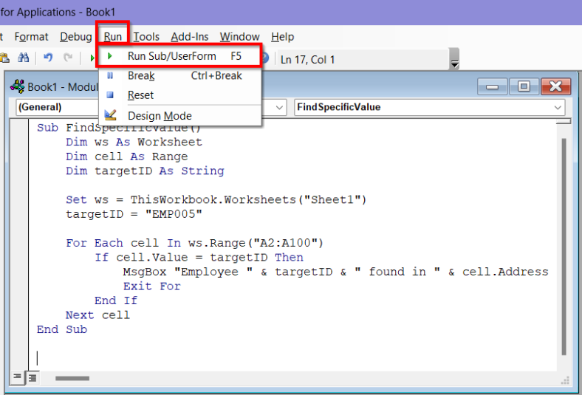Screen dimensions: 582x395
Task: Click the margin indicator bar beside code
Action: click(19, 245)
